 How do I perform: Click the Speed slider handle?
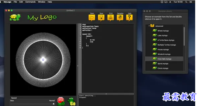54,104
